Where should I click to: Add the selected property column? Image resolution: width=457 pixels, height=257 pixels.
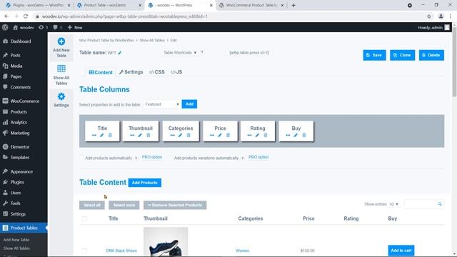[189, 104]
